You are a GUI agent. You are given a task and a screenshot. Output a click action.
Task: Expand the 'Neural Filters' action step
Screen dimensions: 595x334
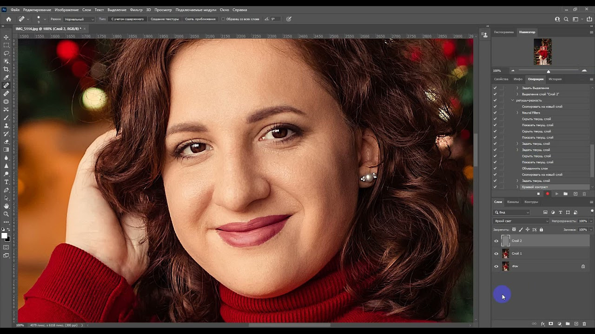517,113
